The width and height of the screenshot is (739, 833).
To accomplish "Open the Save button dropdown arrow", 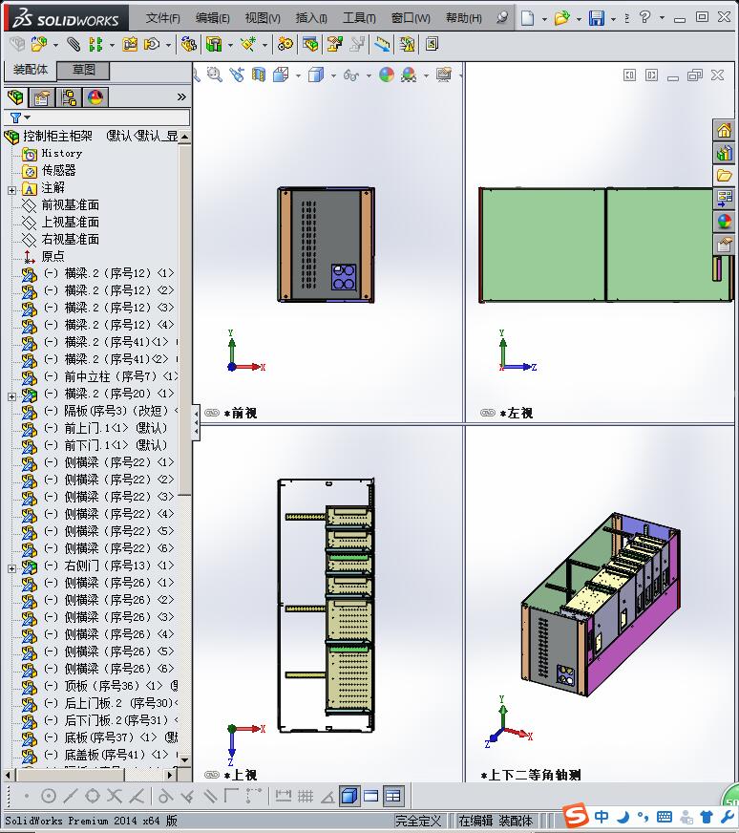I will [613, 18].
